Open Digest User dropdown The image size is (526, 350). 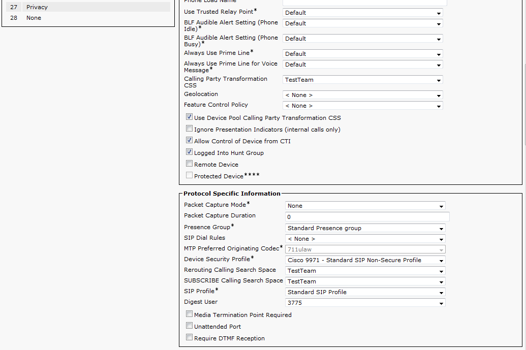[365, 303]
